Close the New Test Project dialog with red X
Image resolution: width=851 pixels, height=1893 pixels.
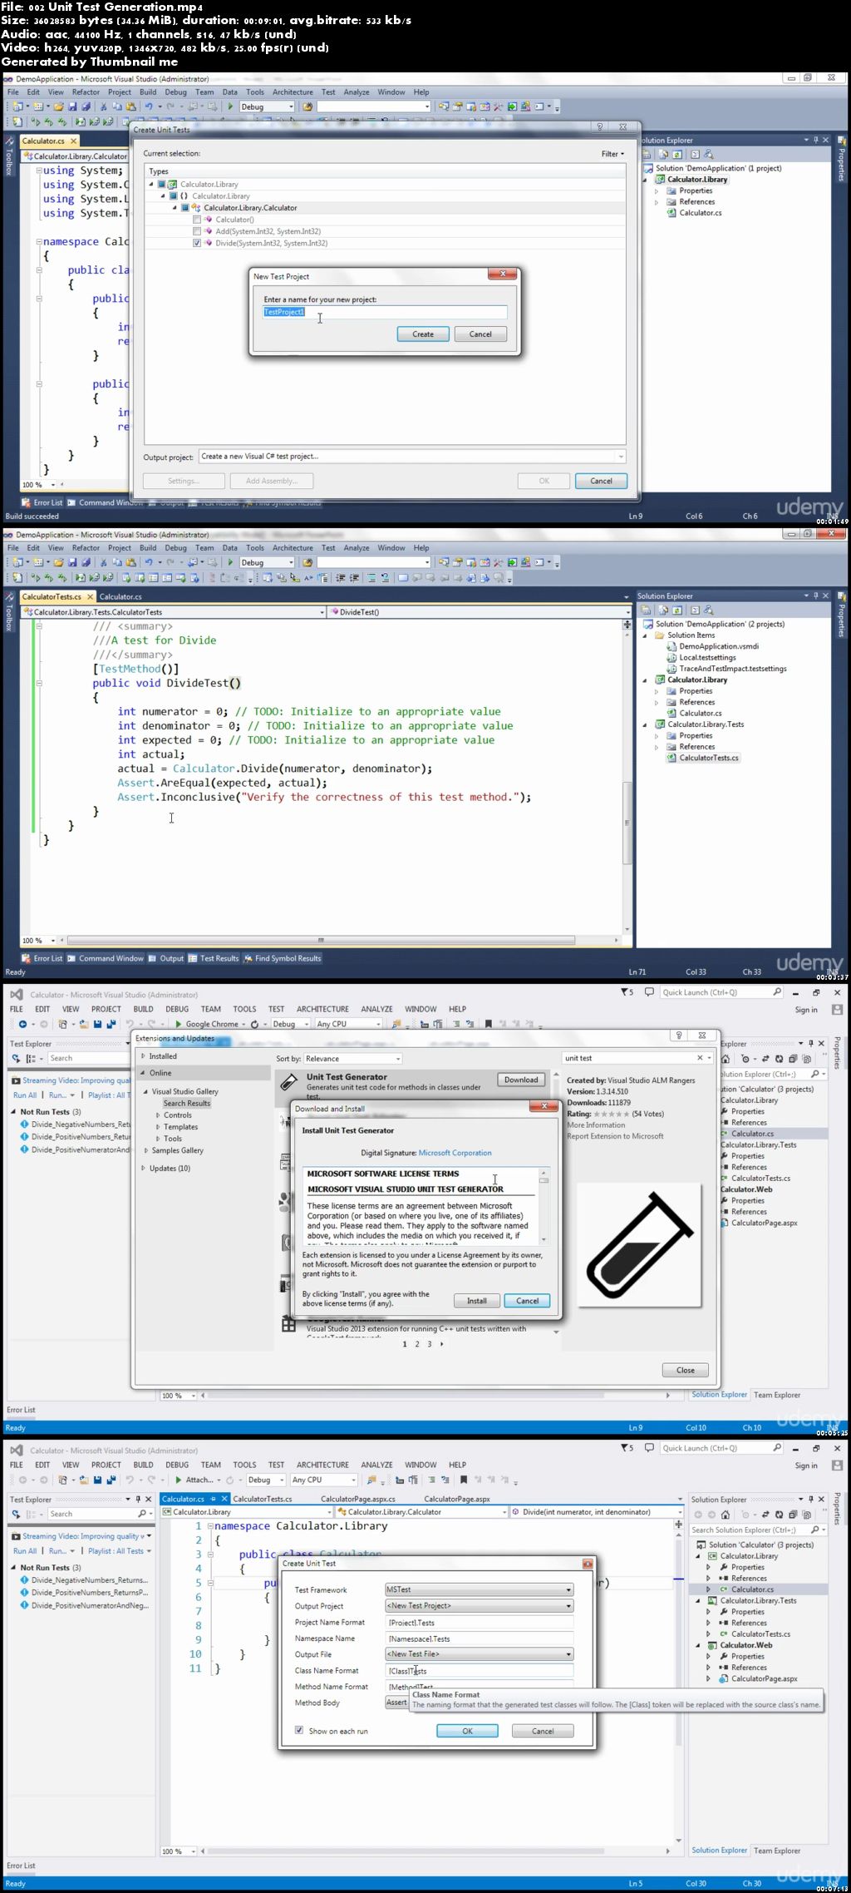503,274
